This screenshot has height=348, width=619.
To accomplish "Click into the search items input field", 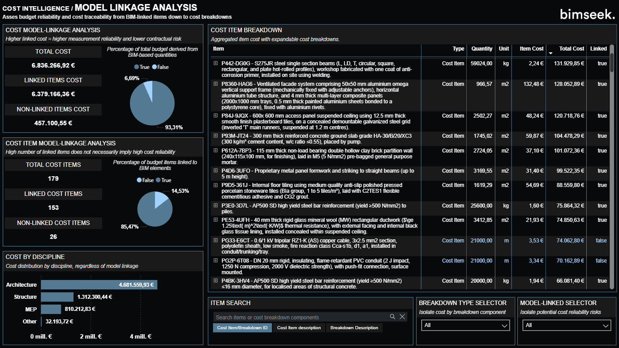I will click(300, 317).
